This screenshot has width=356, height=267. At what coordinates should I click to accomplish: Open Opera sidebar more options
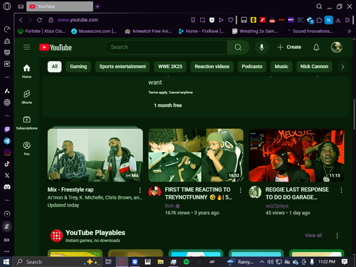click(6, 251)
